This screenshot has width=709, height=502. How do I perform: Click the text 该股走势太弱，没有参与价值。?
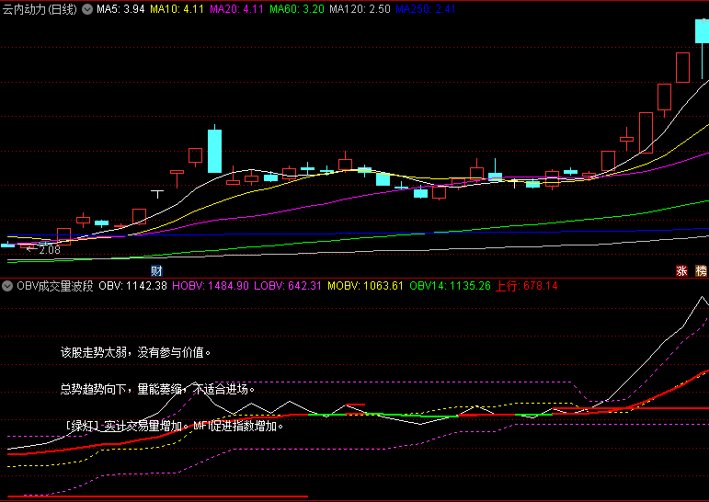[136, 352]
